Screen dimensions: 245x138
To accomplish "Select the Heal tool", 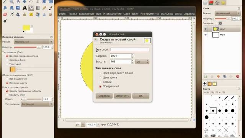I will click(31, 15).
